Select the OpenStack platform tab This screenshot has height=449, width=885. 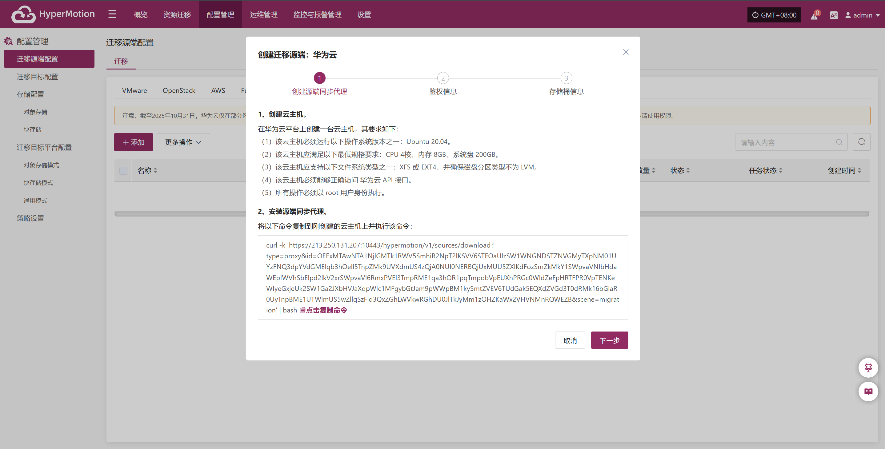179,91
